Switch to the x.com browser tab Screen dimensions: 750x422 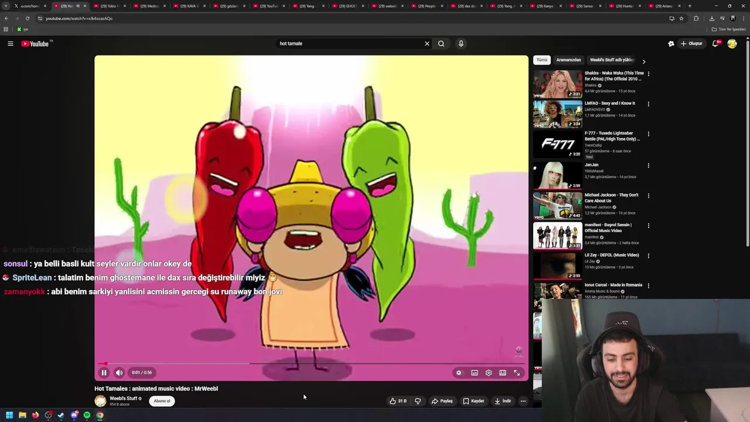[x=29, y=6]
